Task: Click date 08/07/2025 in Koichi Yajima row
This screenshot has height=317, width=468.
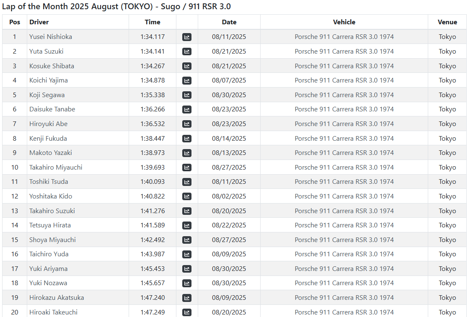Action: (x=229, y=80)
